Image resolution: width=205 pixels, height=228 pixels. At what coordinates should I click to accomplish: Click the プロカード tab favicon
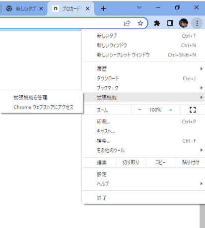56,8
